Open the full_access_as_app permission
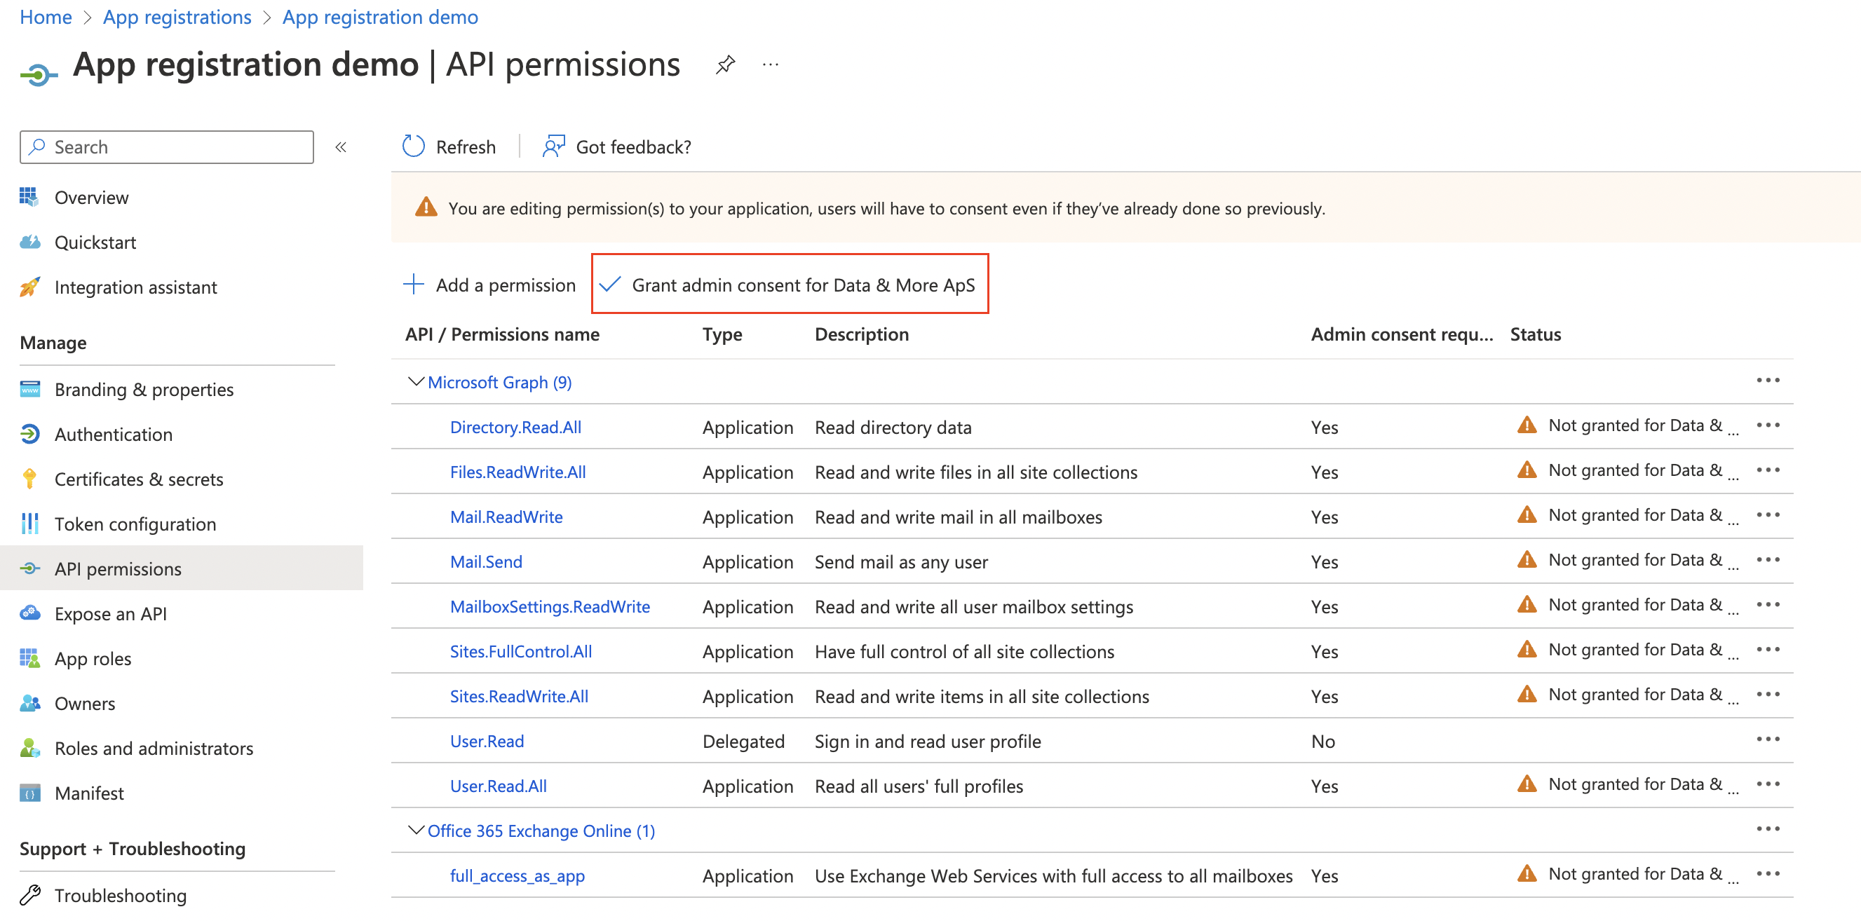Screen dimensions: 1861x921 point(517,875)
